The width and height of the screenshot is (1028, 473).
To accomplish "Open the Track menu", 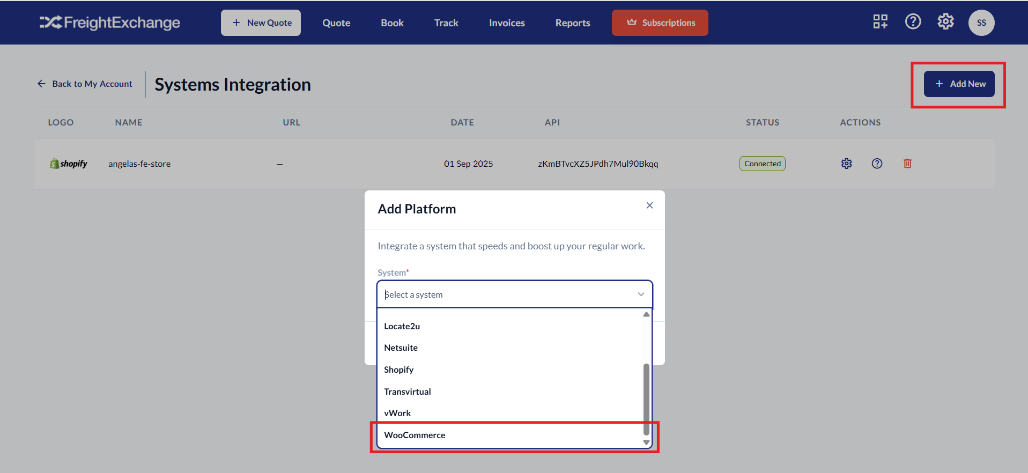I will point(446,23).
